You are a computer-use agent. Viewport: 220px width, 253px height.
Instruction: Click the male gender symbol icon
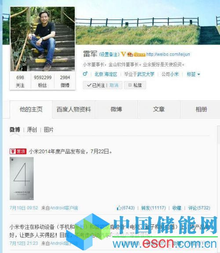tap(85, 74)
